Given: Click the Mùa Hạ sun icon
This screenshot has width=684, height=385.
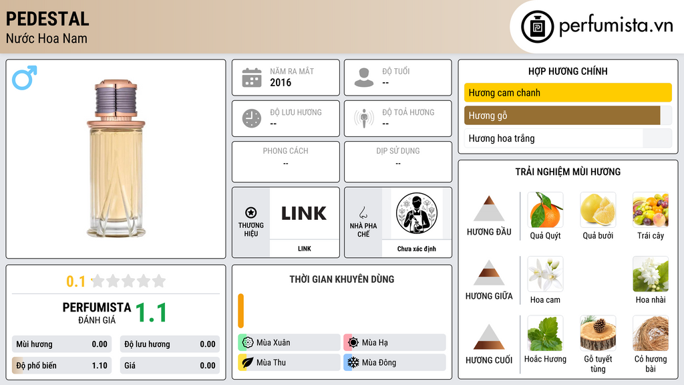Looking at the screenshot, I should (353, 342).
